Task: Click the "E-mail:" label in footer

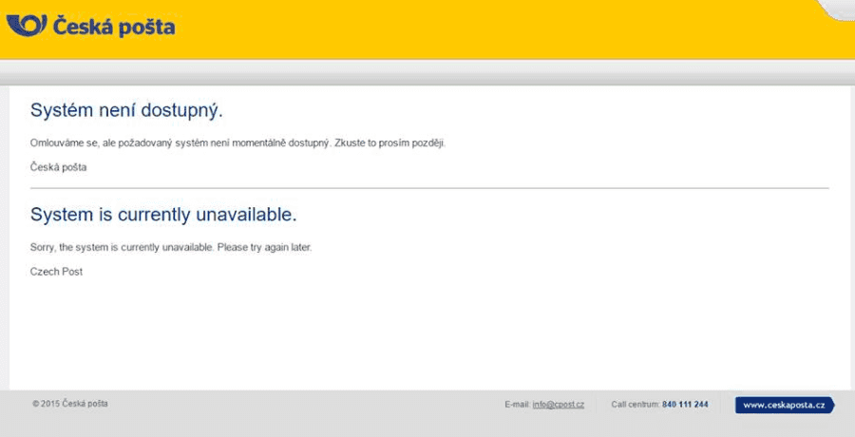Action: (517, 405)
